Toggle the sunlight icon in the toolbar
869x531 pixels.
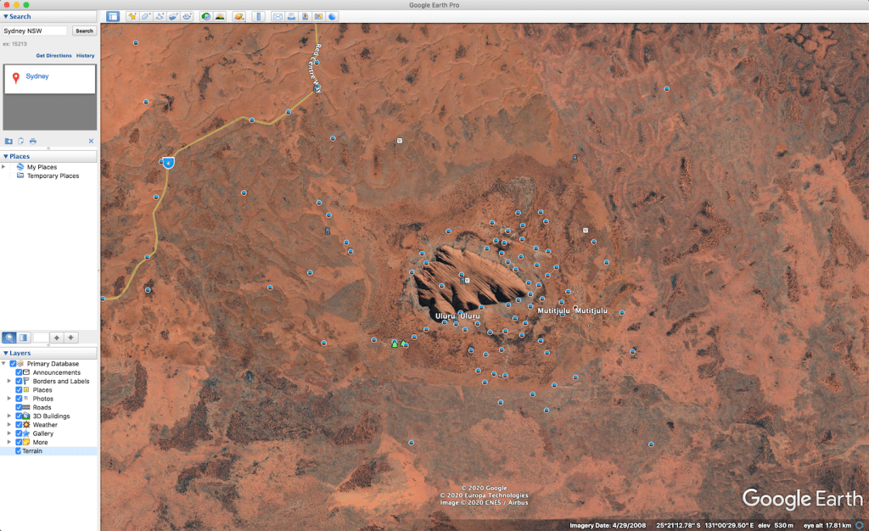tap(220, 17)
